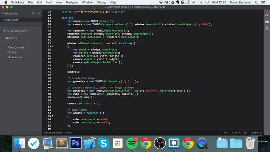Viewport: 270px width, 152px height.
Task: Open Skype from the Dock
Action: tap(104, 143)
